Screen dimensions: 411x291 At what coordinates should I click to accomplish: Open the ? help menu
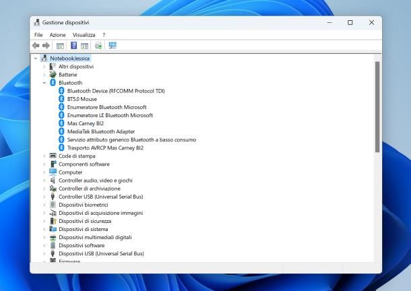[104, 35]
